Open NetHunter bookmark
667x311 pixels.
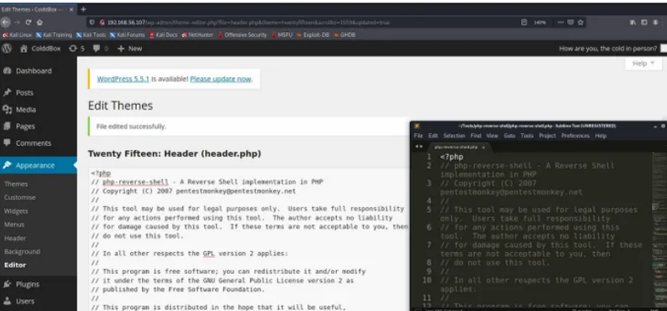click(x=197, y=35)
